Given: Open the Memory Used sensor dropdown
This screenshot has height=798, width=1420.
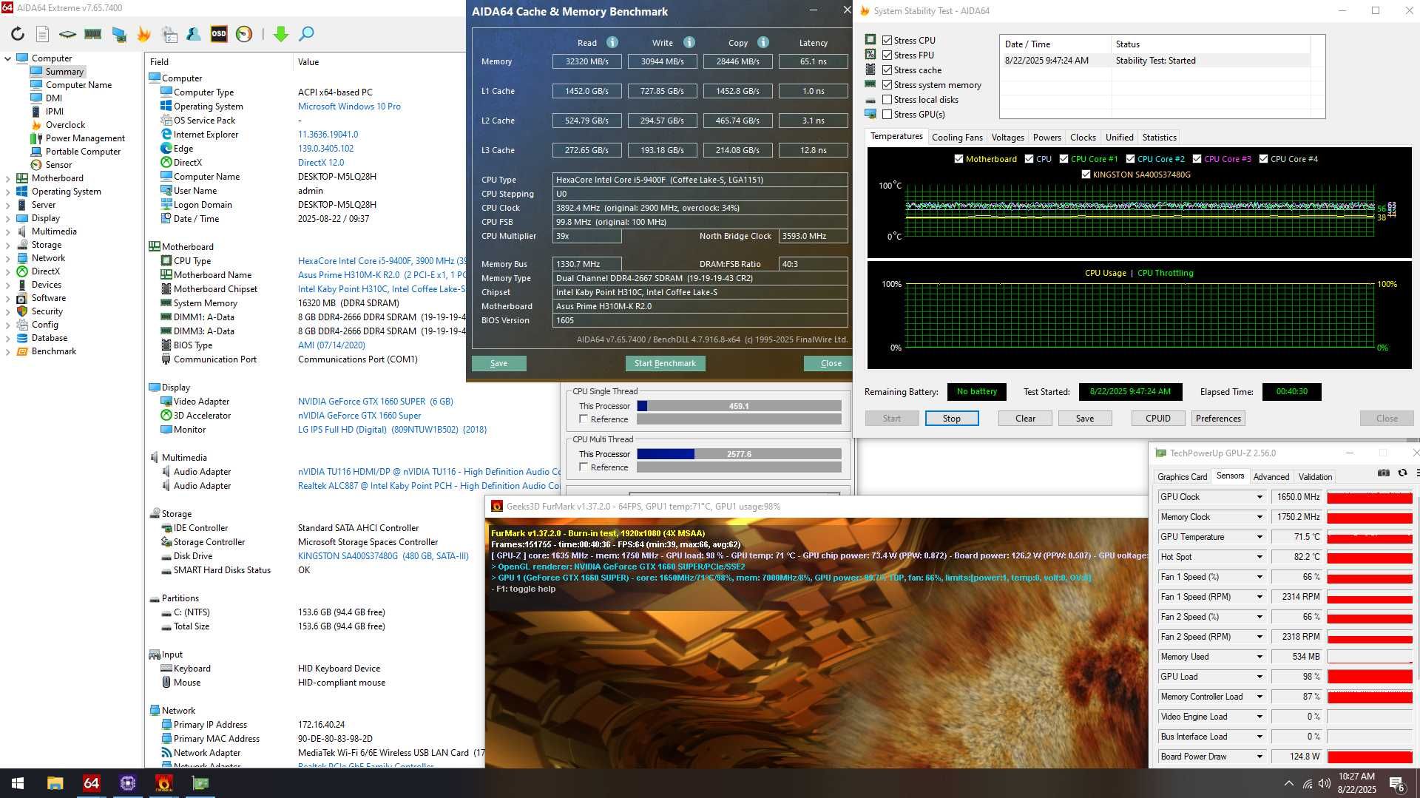Looking at the screenshot, I should pyautogui.click(x=1260, y=657).
